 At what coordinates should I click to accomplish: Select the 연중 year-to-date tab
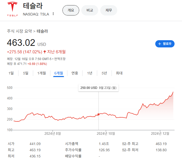(x=75, y=73)
